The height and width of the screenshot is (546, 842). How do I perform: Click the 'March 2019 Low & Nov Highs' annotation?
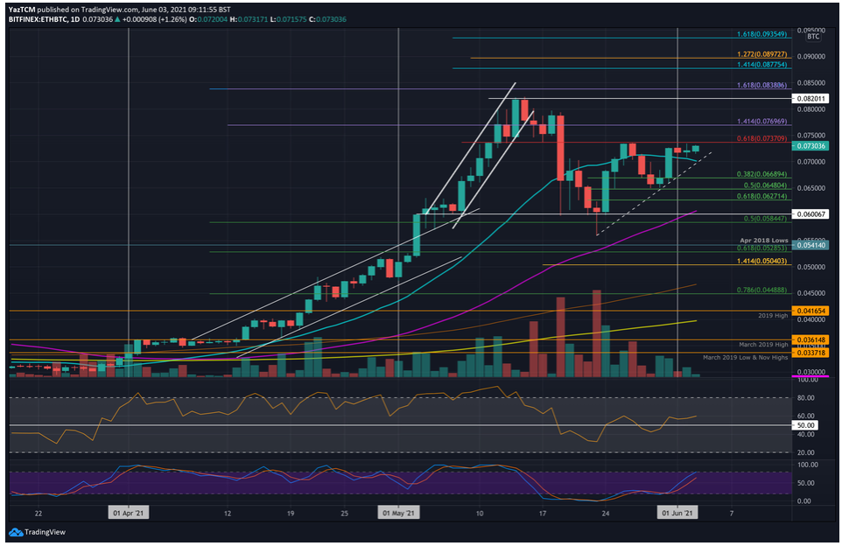tap(746, 358)
